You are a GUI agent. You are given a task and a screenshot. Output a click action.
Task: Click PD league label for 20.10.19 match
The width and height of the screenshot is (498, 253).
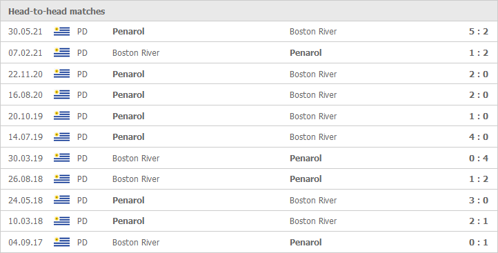click(82, 116)
